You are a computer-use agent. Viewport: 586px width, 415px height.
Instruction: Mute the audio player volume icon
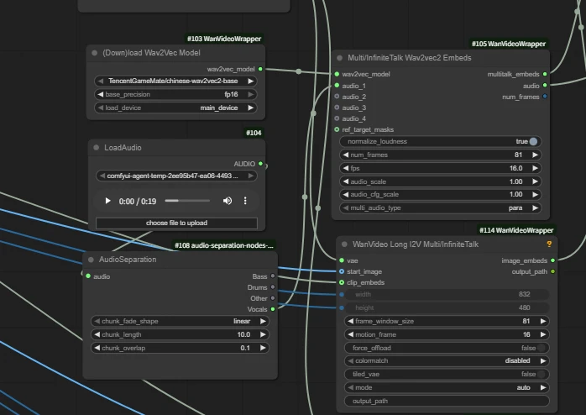point(228,201)
